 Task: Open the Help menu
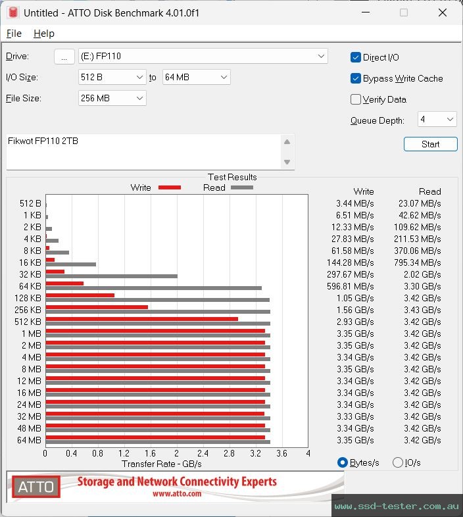point(44,34)
